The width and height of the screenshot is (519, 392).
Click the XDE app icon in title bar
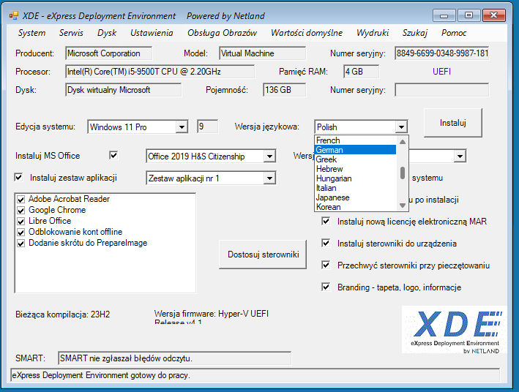pyautogui.click(x=14, y=15)
